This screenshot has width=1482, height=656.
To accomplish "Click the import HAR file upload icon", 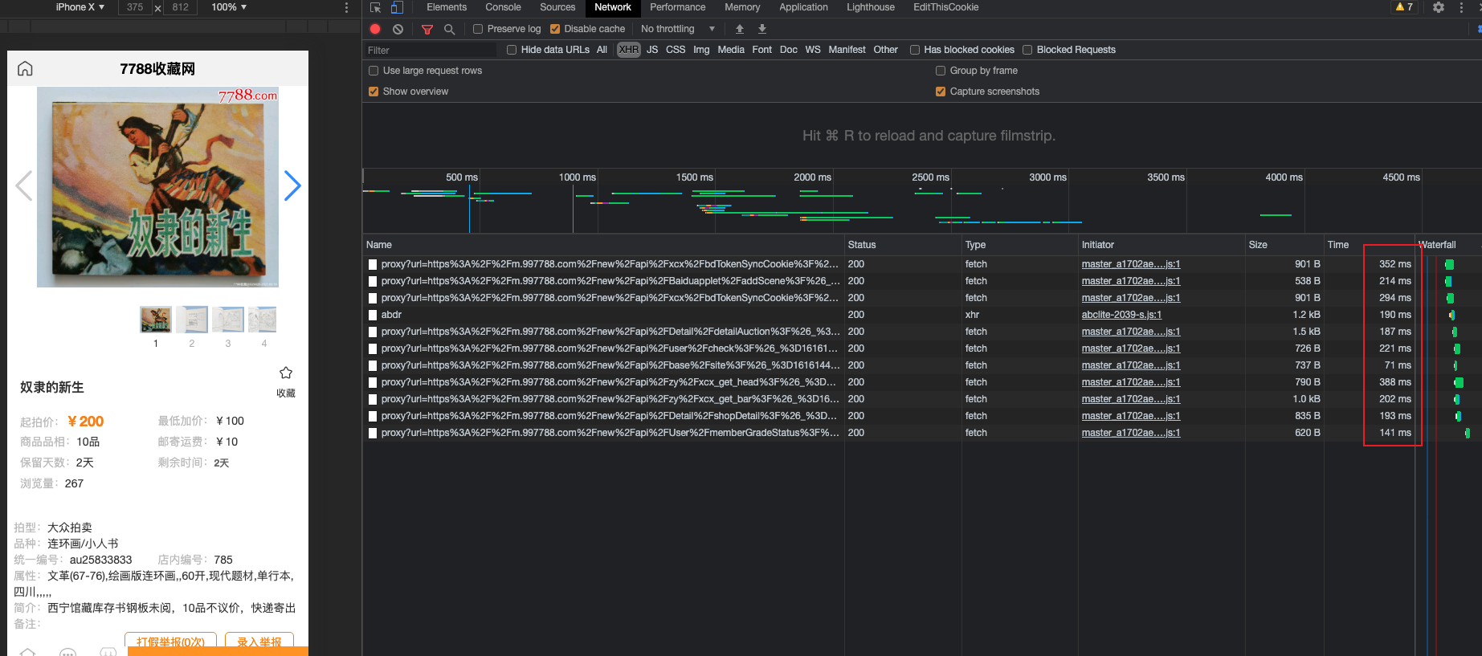I will (740, 29).
